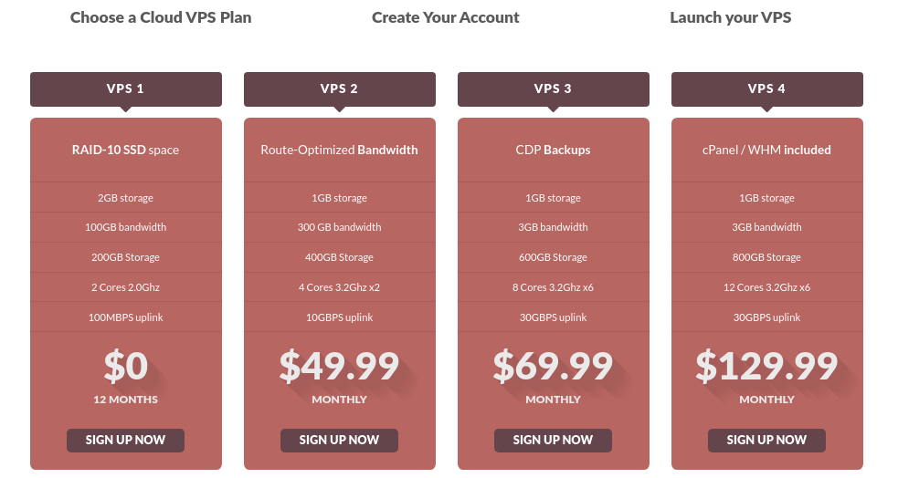Click the $49.99 monthly price
898x478 pixels.
pos(340,367)
